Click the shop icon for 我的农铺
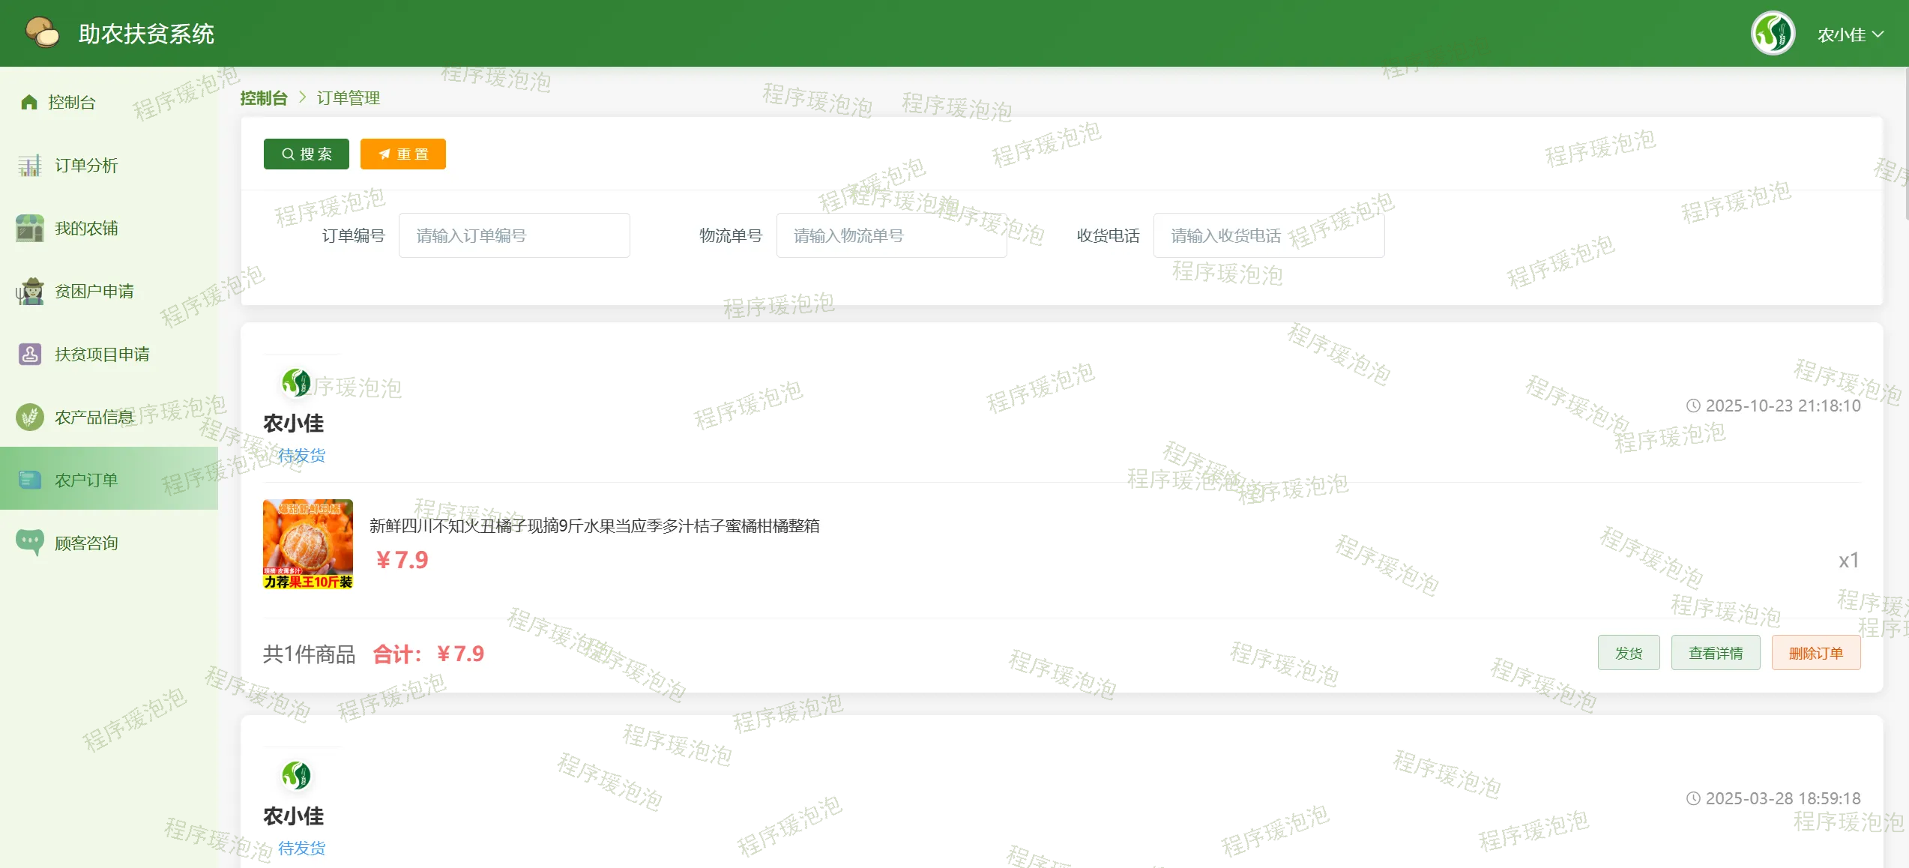 30,228
